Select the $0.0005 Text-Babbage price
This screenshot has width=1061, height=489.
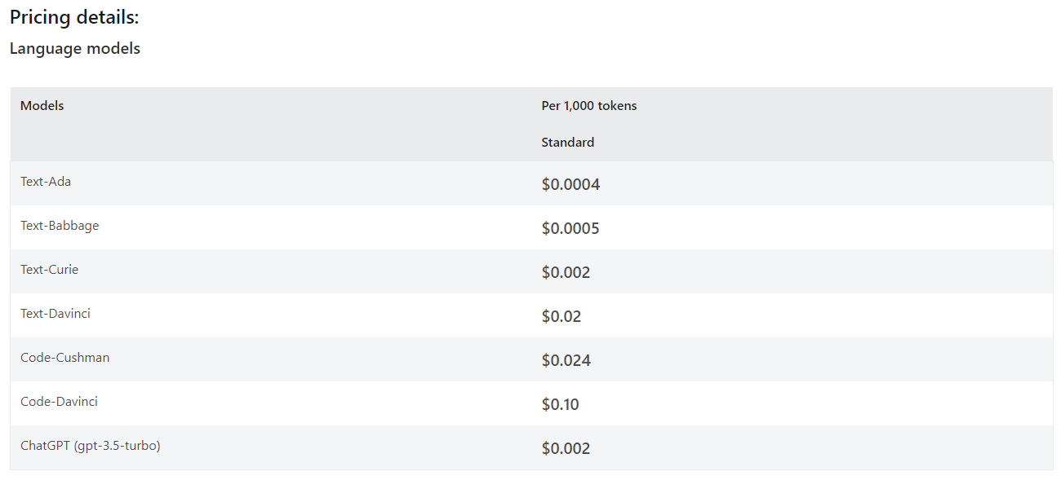(x=570, y=229)
